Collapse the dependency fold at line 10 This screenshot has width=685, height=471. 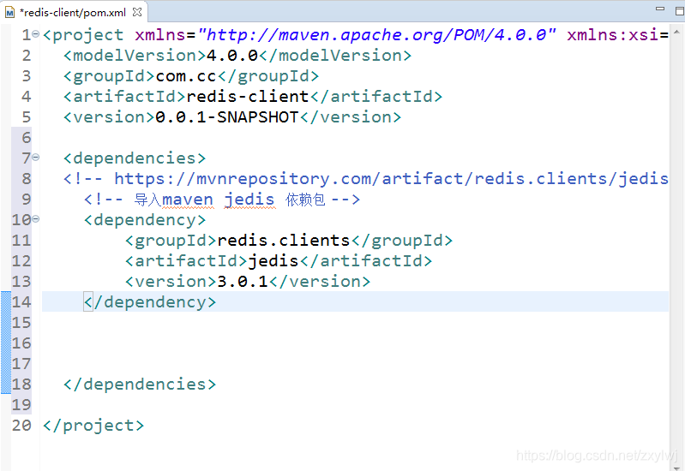point(36,218)
